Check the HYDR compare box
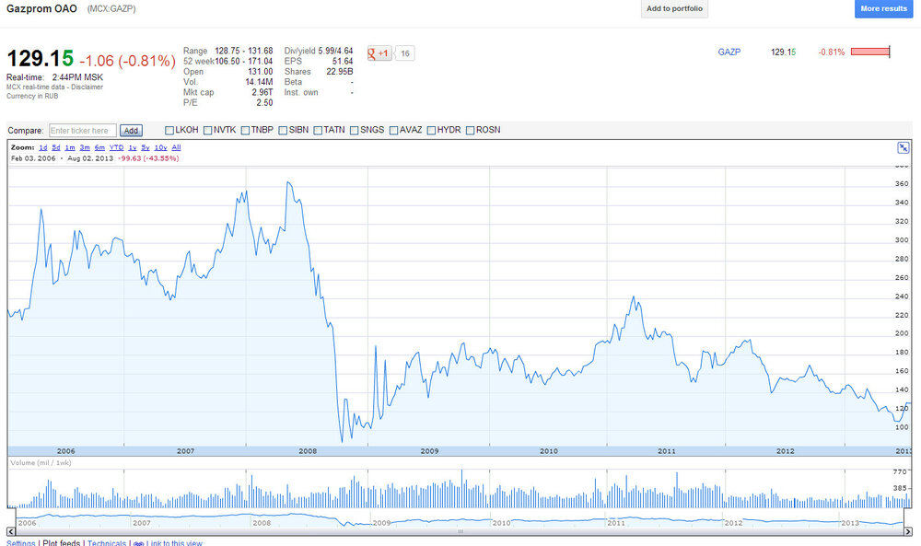 [x=431, y=131]
